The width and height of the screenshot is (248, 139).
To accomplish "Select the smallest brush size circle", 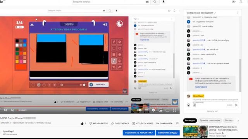I will pyautogui.click(x=33, y=85).
